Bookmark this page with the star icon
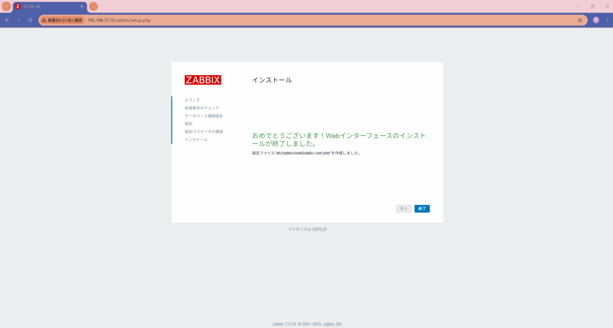 [x=579, y=20]
